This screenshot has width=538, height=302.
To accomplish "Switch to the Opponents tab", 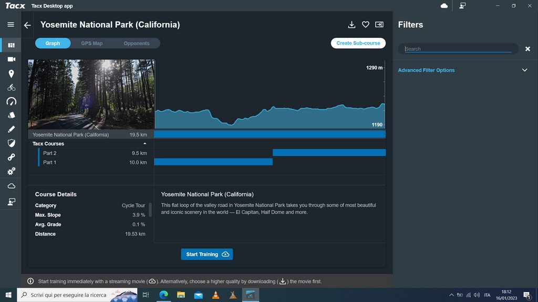I will pyautogui.click(x=137, y=44).
